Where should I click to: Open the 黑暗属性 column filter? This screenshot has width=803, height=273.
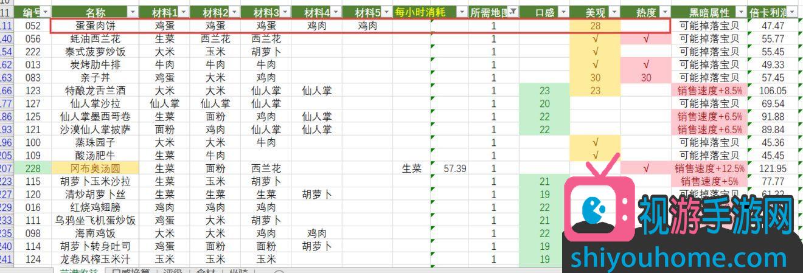point(740,12)
